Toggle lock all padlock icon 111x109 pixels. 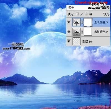[90, 14]
